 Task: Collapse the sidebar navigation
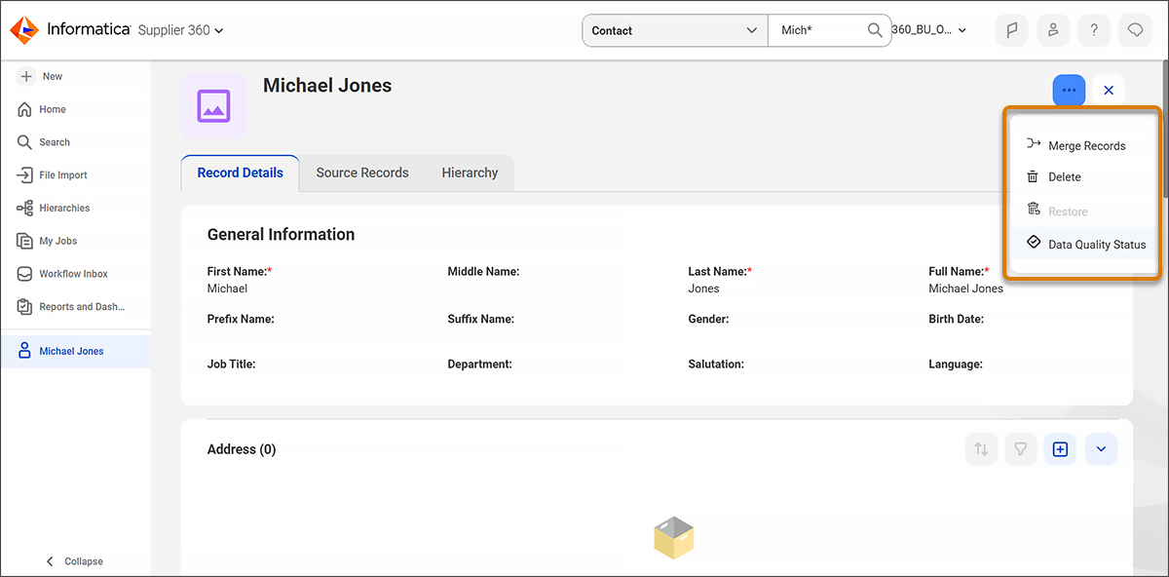coord(75,561)
